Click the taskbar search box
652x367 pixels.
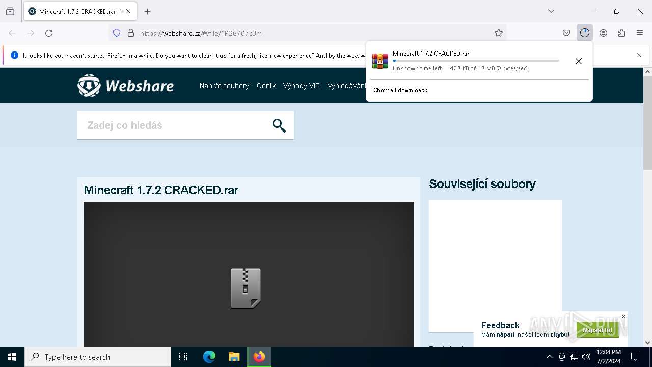tap(98, 357)
